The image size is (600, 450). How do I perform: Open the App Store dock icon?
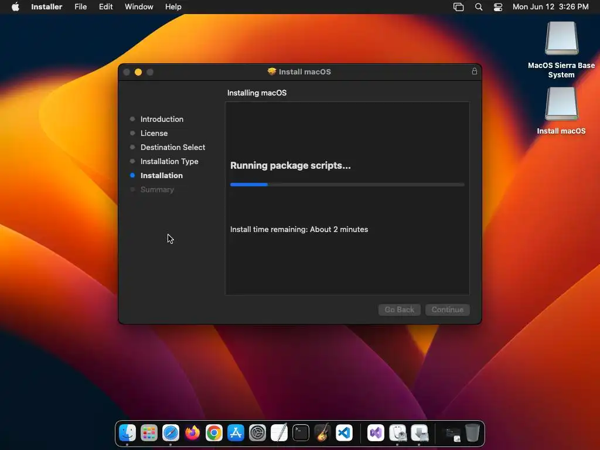click(x=236, y=433)
